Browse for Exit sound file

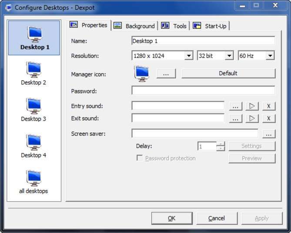(235, 118)
